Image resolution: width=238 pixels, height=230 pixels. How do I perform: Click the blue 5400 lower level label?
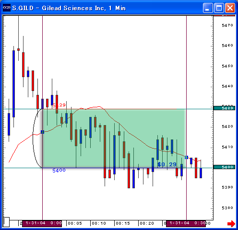coord(59,171)
